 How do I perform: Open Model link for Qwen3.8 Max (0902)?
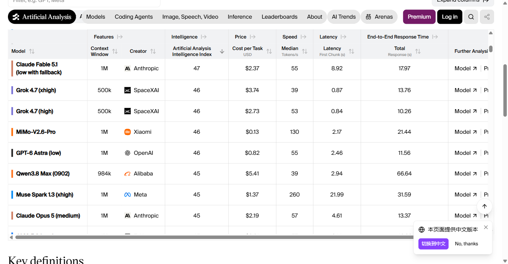pyautogui.click(x=466, y=173)
